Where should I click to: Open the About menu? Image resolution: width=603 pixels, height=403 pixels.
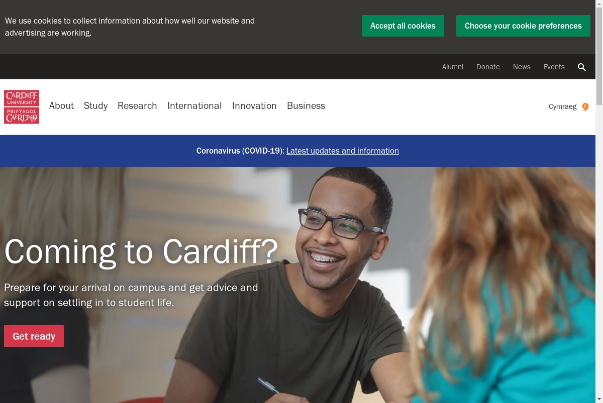point(61,105)
